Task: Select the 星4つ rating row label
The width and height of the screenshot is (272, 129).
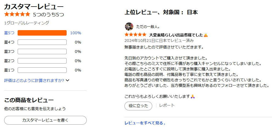Action: [x=9, y=42]
